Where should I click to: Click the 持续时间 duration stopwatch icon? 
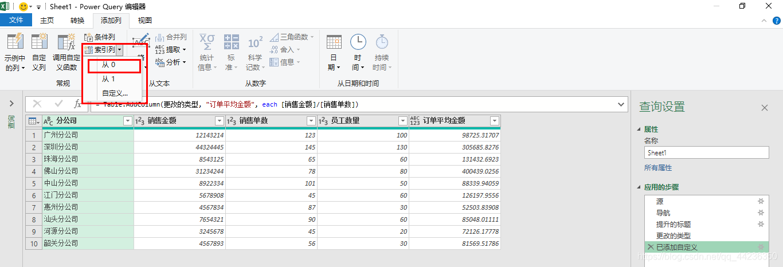tap(382, 42)
